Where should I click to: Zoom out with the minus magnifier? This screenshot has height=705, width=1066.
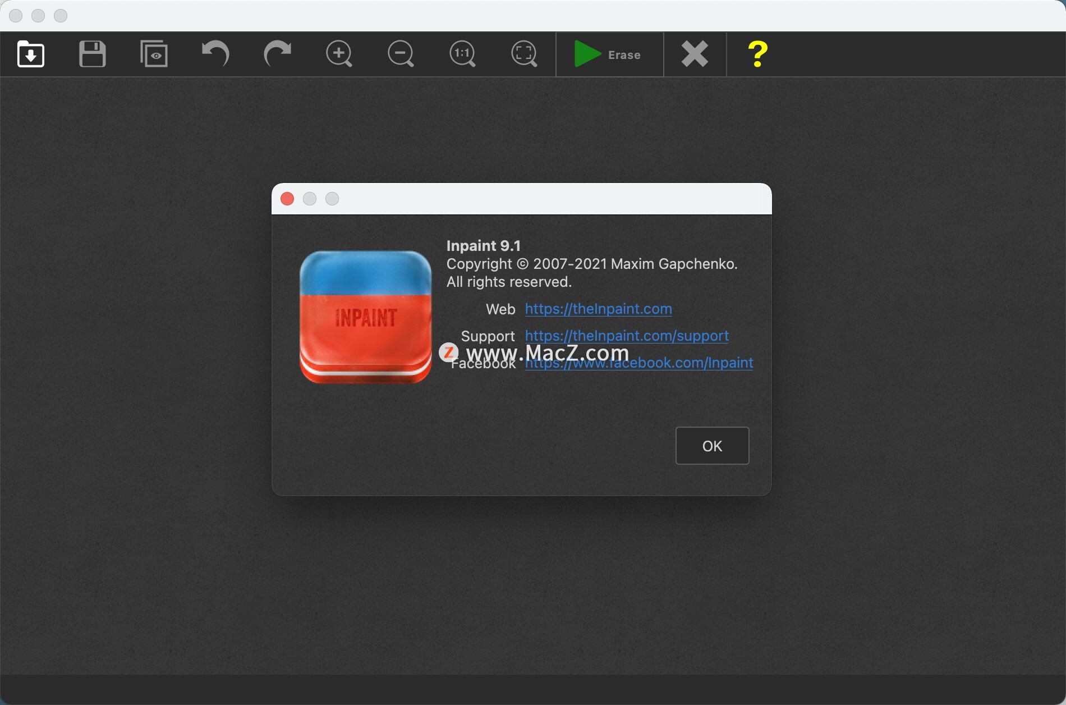coord(401,54)
